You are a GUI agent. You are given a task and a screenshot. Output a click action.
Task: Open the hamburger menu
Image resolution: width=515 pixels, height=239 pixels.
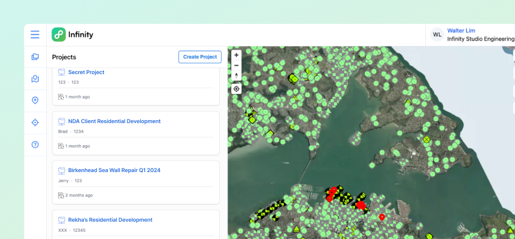tap(35, 35)
